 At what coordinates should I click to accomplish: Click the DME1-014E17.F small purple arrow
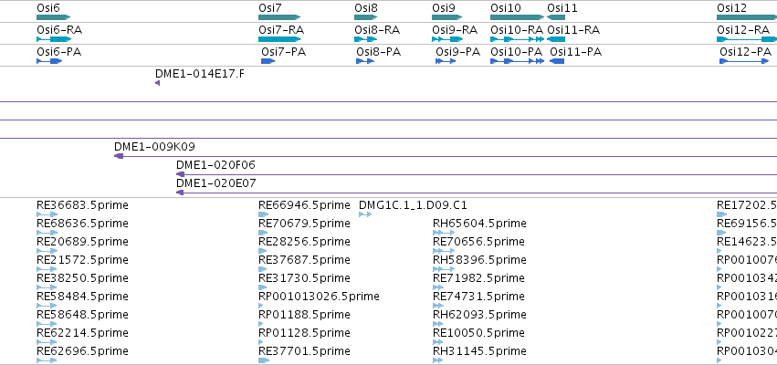coord(158,83)
